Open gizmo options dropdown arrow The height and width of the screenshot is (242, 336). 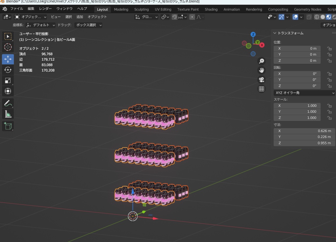(x=287, y=17)
